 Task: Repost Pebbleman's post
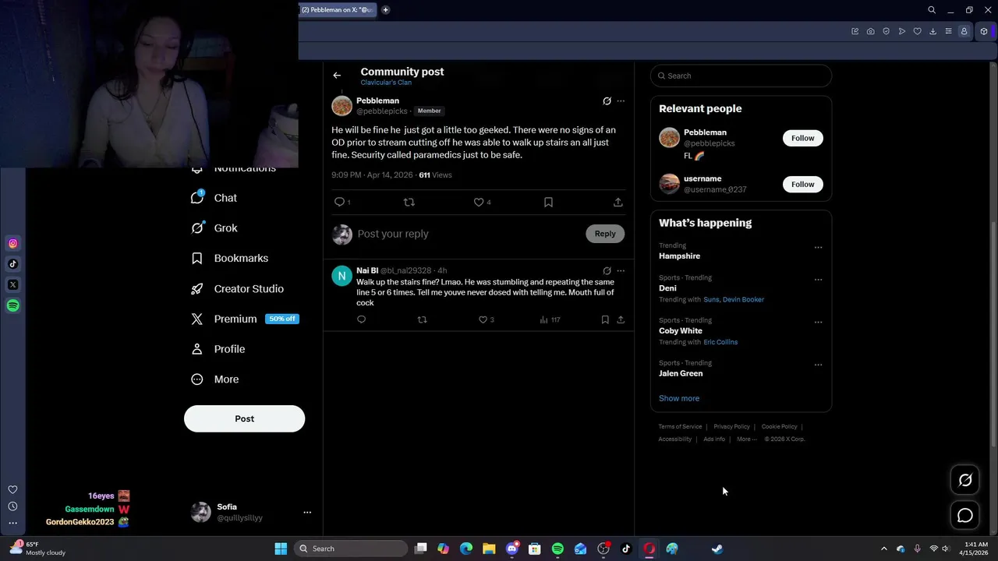click(x=409, y=202)
